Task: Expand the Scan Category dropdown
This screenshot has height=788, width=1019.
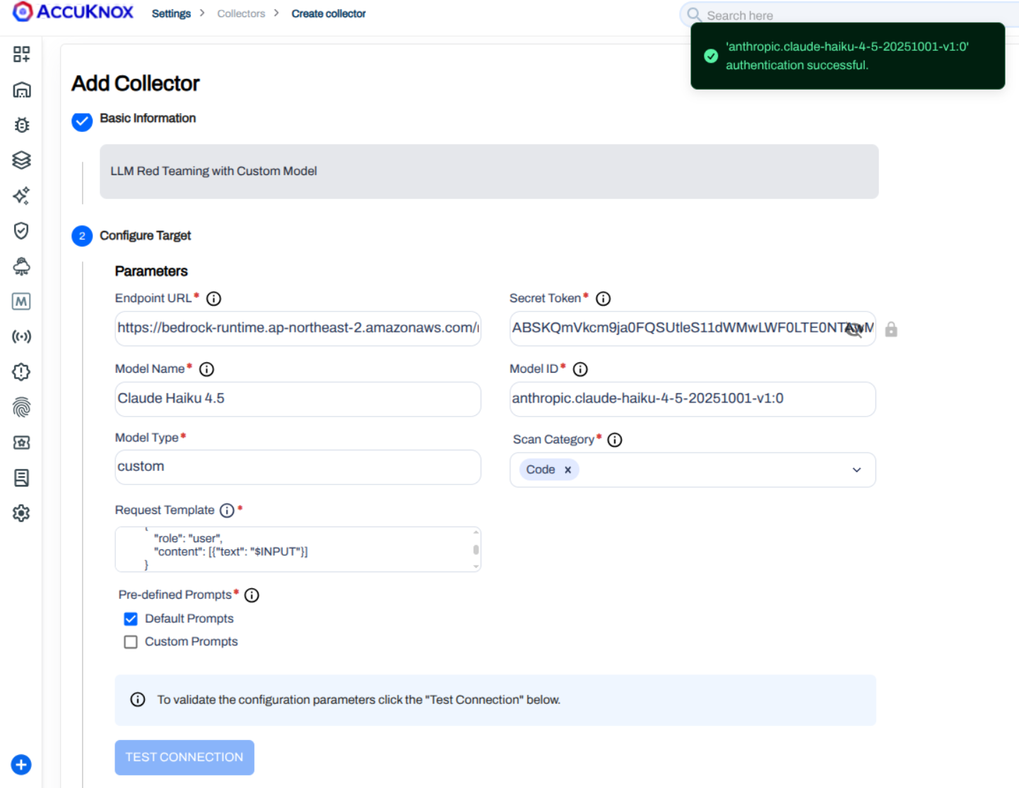Action: pos(856,470)
